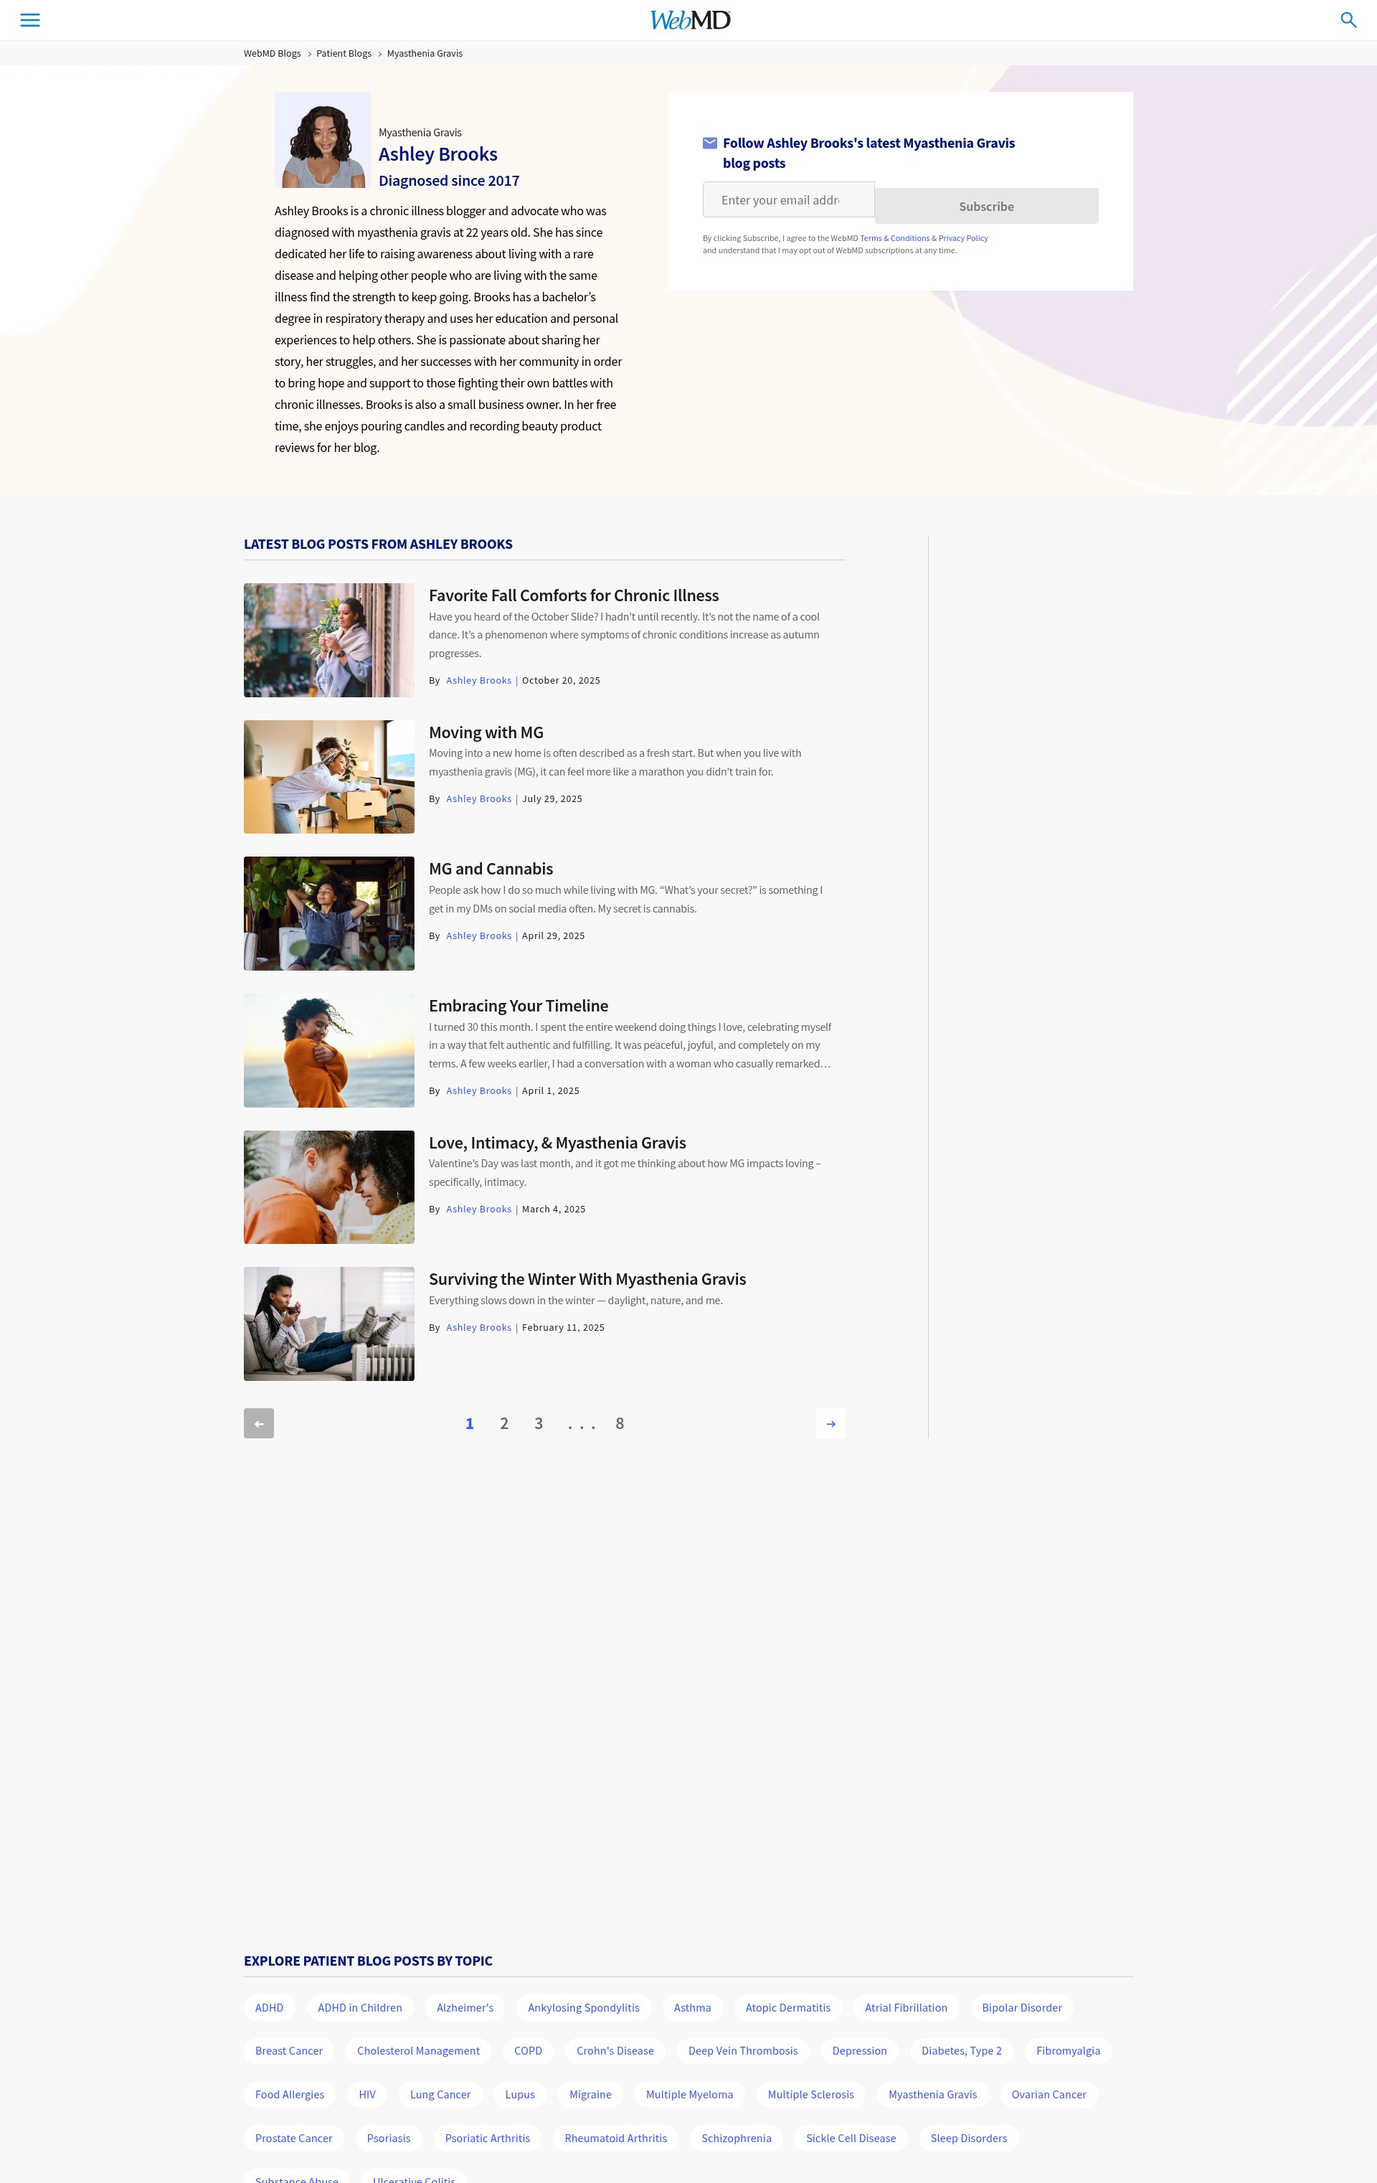
Task: Open Multiple Myeloma topic
Action: (690, 2094)
